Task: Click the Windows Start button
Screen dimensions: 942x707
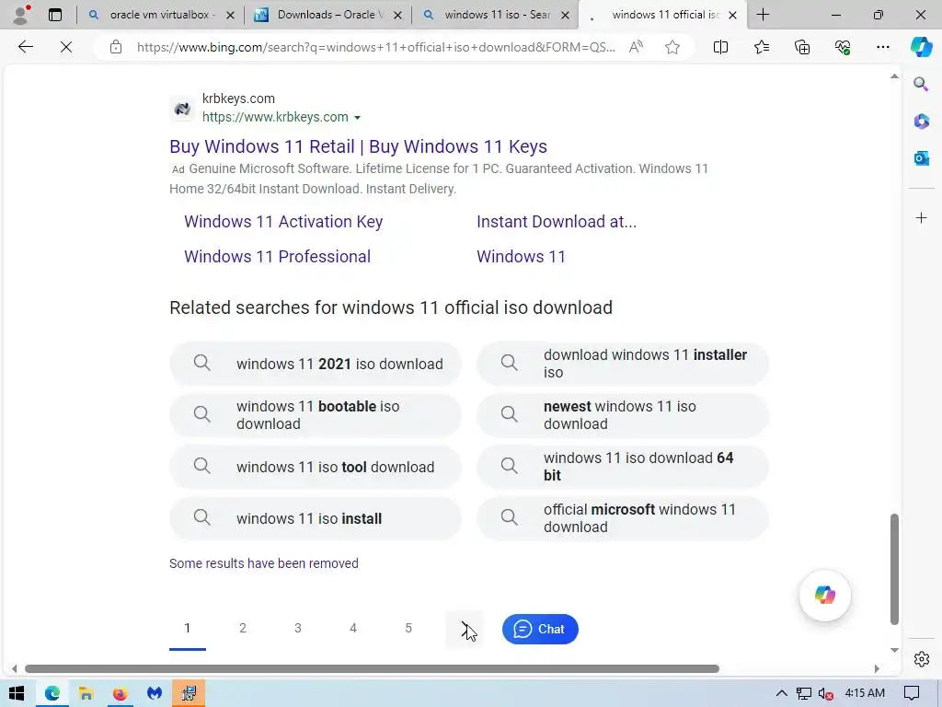Action: click(x=17, y=693)
